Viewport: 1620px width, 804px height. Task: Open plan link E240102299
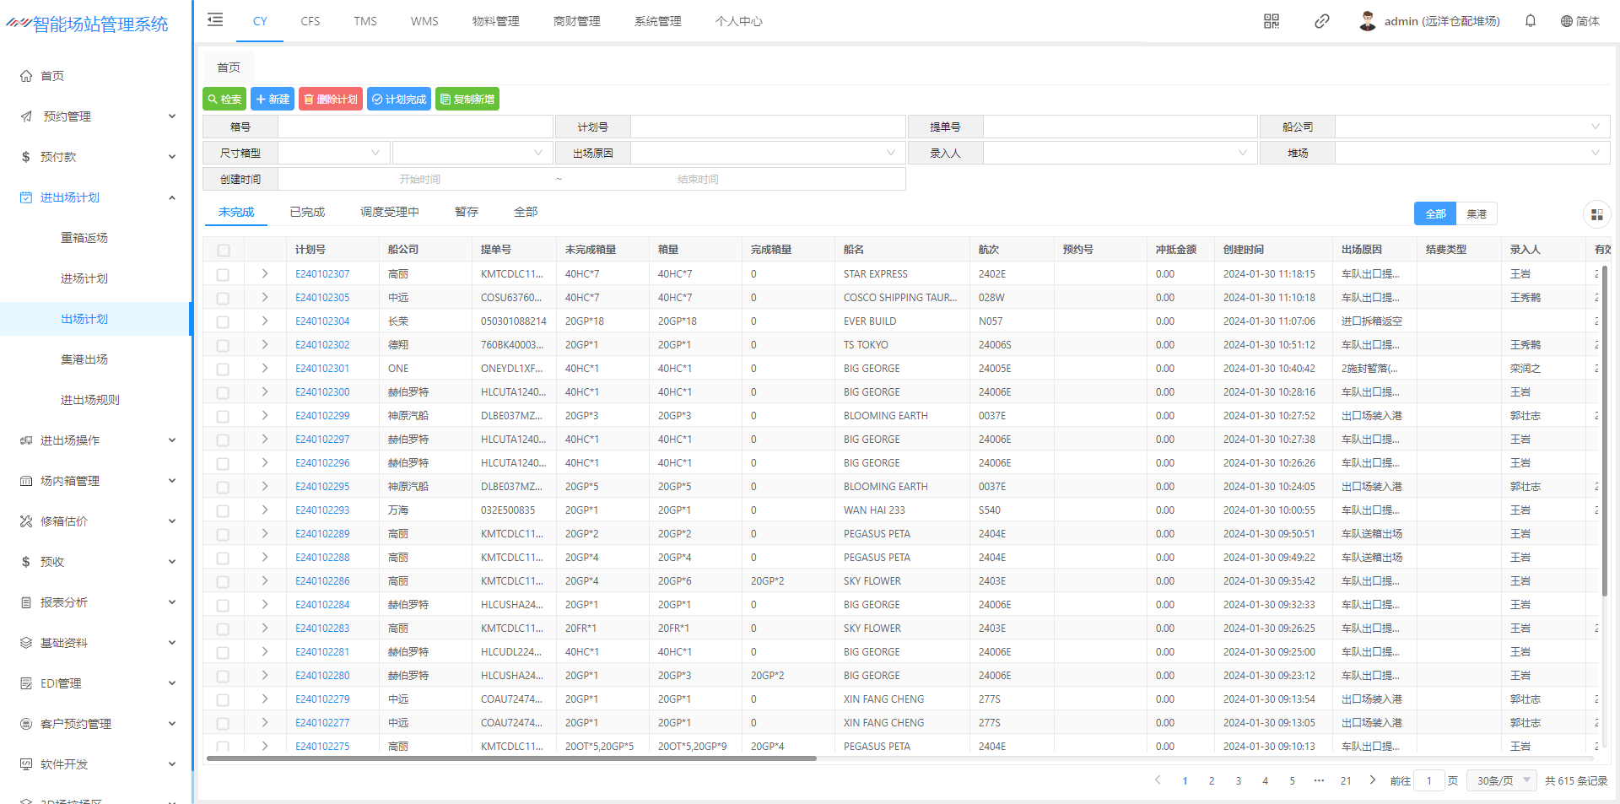(x=322, y=416)
